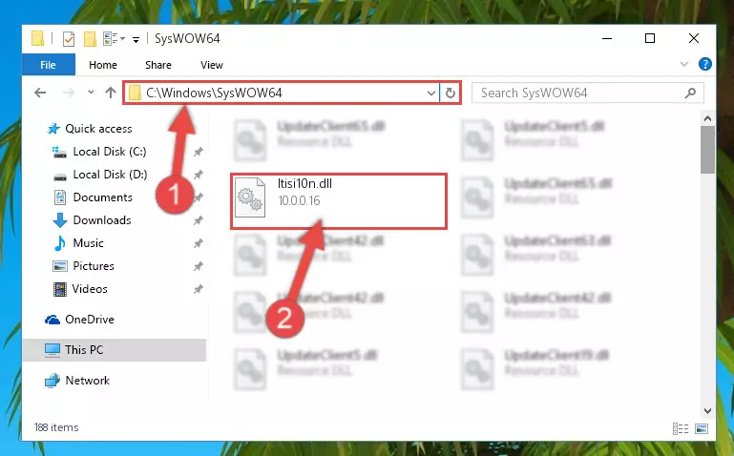
Task: Click the scroll up arrow of the file list
Action: tap(708, 119)
